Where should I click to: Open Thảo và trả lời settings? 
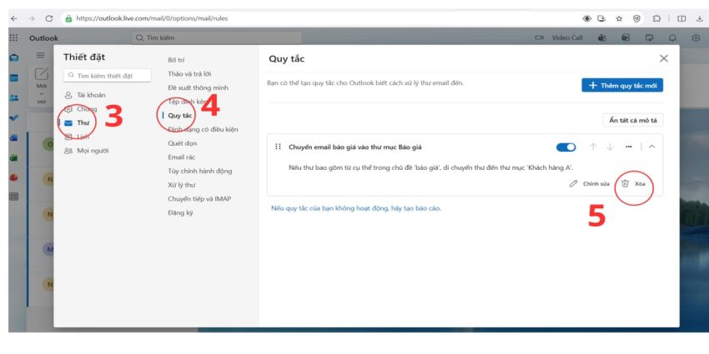189,73
